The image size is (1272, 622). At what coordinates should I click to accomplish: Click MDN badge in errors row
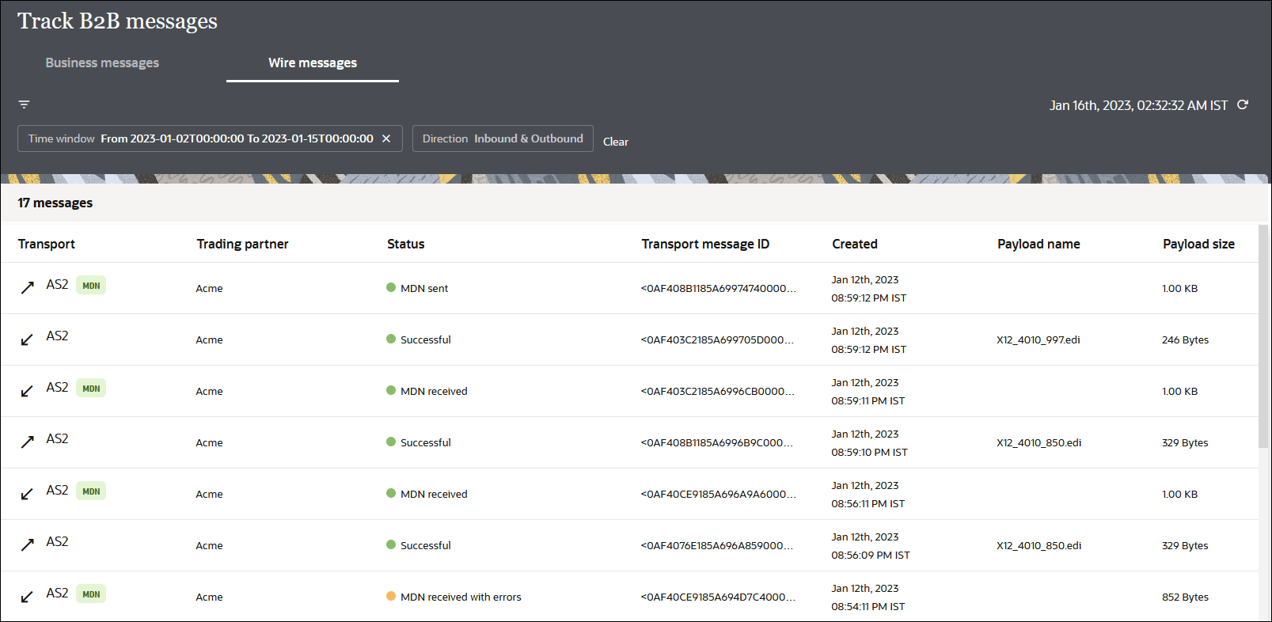pyautogui.click(x=91, y=594)
